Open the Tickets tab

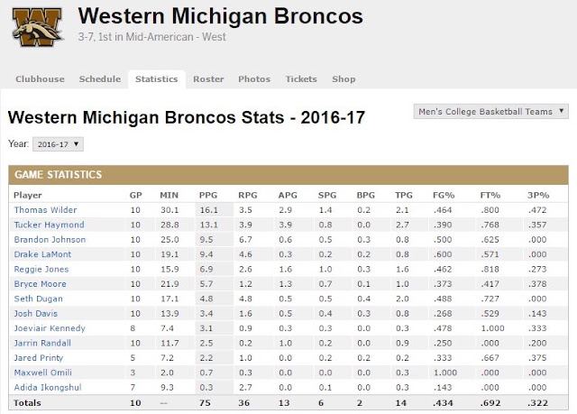[301, 79]
